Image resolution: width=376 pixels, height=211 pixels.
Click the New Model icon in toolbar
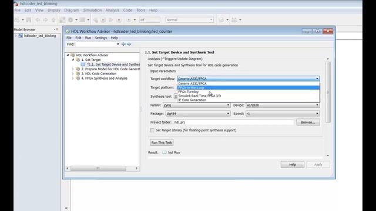pyautogui.click(x=17, y=20)
